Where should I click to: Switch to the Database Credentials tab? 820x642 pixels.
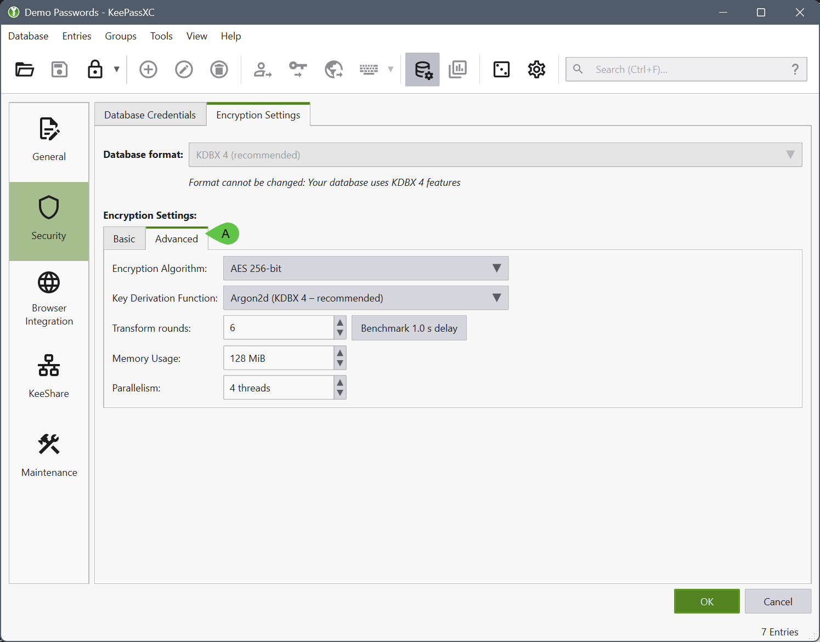[x=150, y=115]
